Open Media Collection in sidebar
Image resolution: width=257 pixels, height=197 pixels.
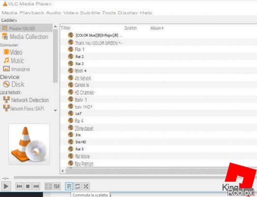[25, 37]
